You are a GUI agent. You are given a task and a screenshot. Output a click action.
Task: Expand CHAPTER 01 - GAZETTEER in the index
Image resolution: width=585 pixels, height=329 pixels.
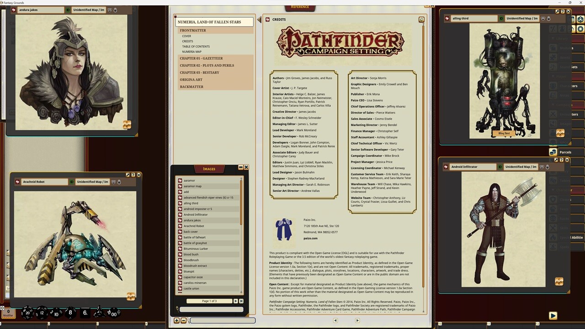[201, 58]
